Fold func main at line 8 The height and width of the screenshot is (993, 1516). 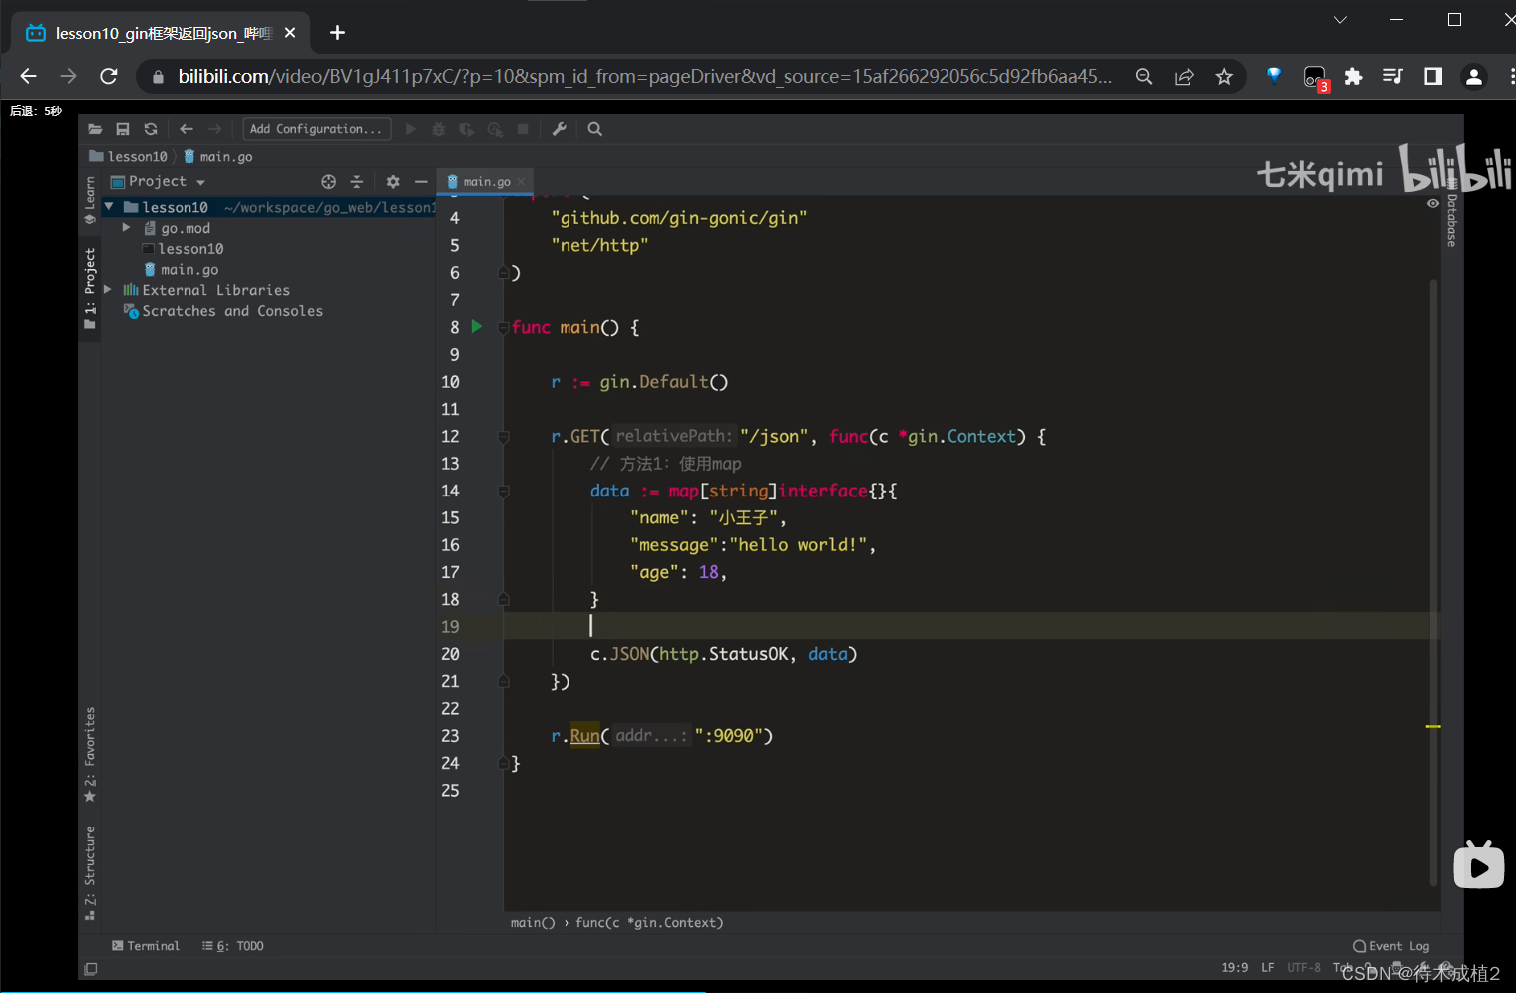click(504, 328)
